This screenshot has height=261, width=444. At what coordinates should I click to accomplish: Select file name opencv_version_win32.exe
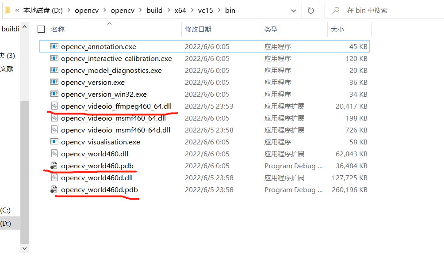[103, 94]
